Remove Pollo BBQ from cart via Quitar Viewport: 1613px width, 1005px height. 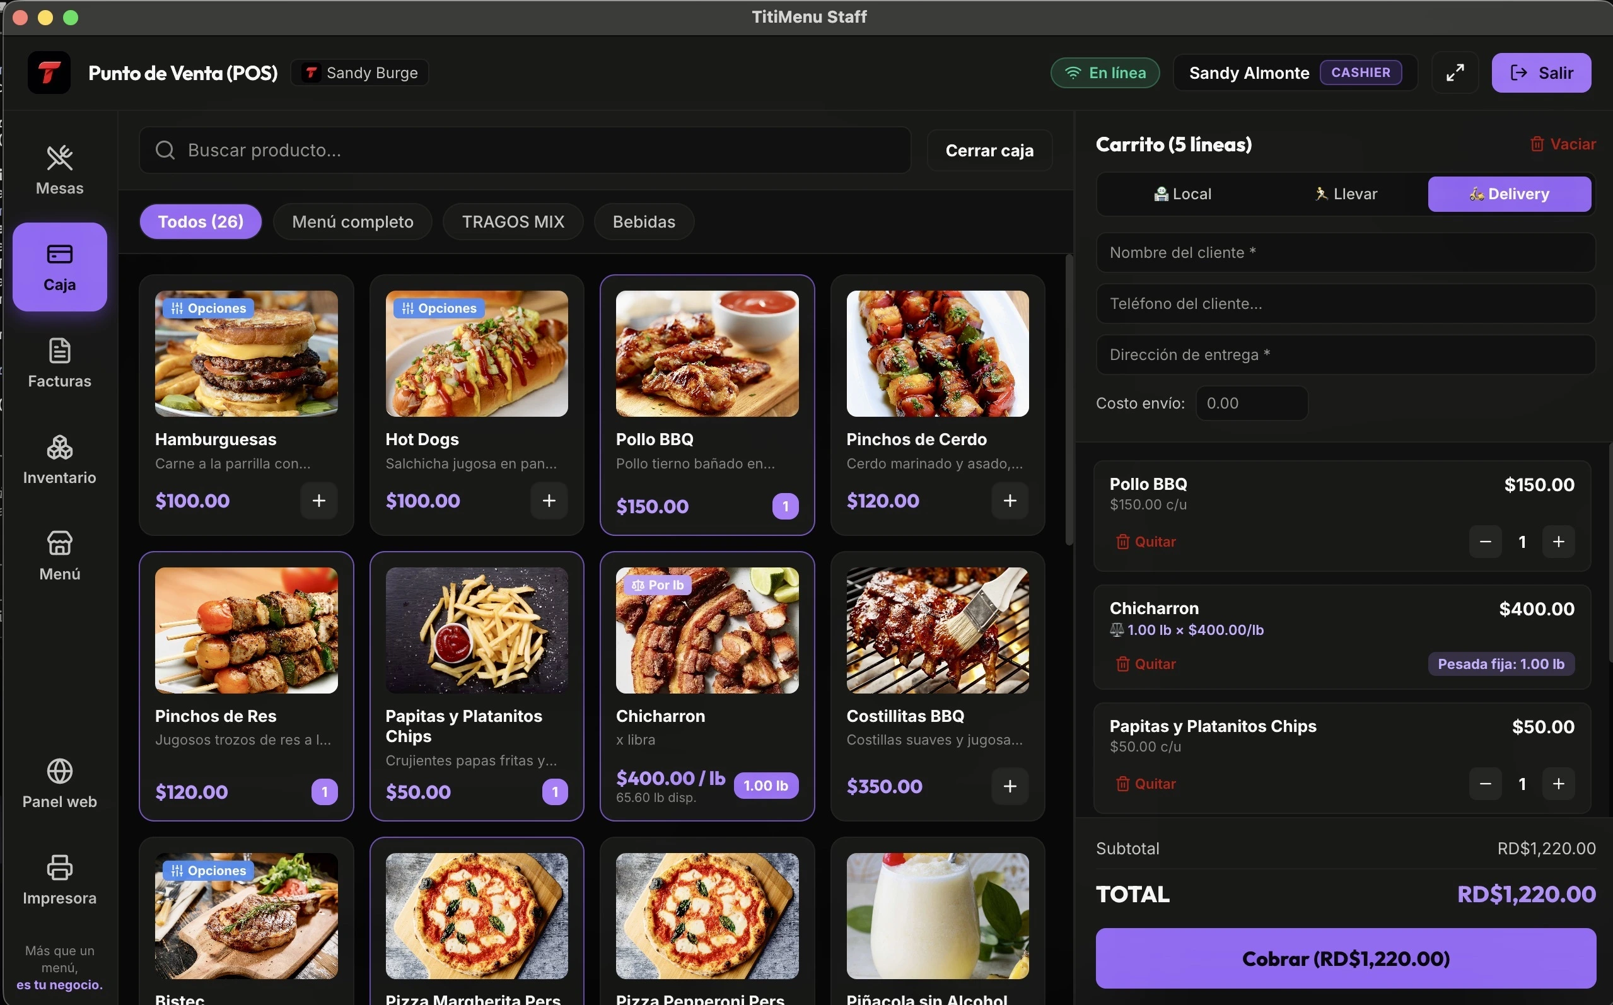pos(1146,542)
